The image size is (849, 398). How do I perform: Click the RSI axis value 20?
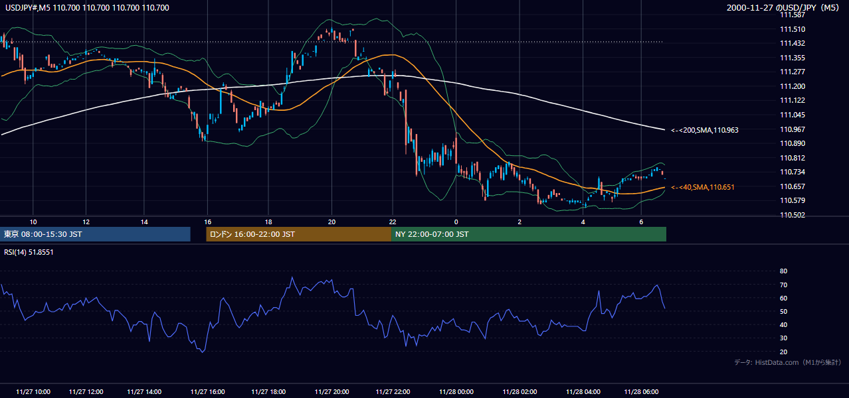click(783, 352)
